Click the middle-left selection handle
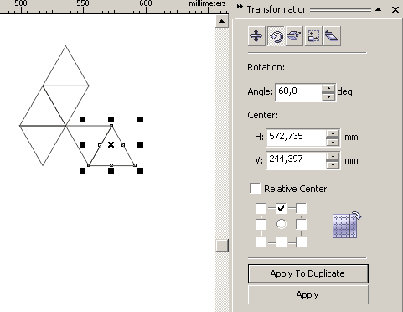The image size is (403, 312). click(82, 144)
